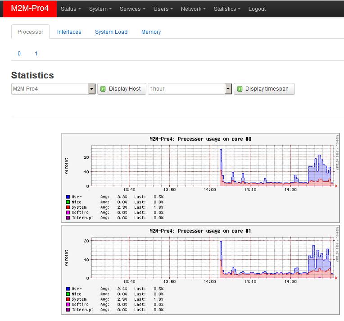
Task: Click the magenta Softirq swatch in core #1 legend
Action: 68,304
